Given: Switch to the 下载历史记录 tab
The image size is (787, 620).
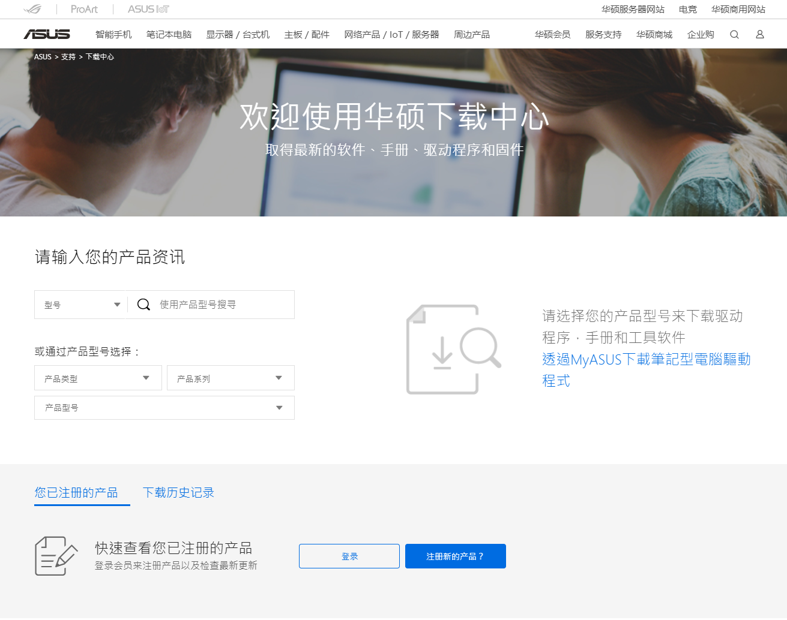Looking at the screenshot, I should 178,492.
